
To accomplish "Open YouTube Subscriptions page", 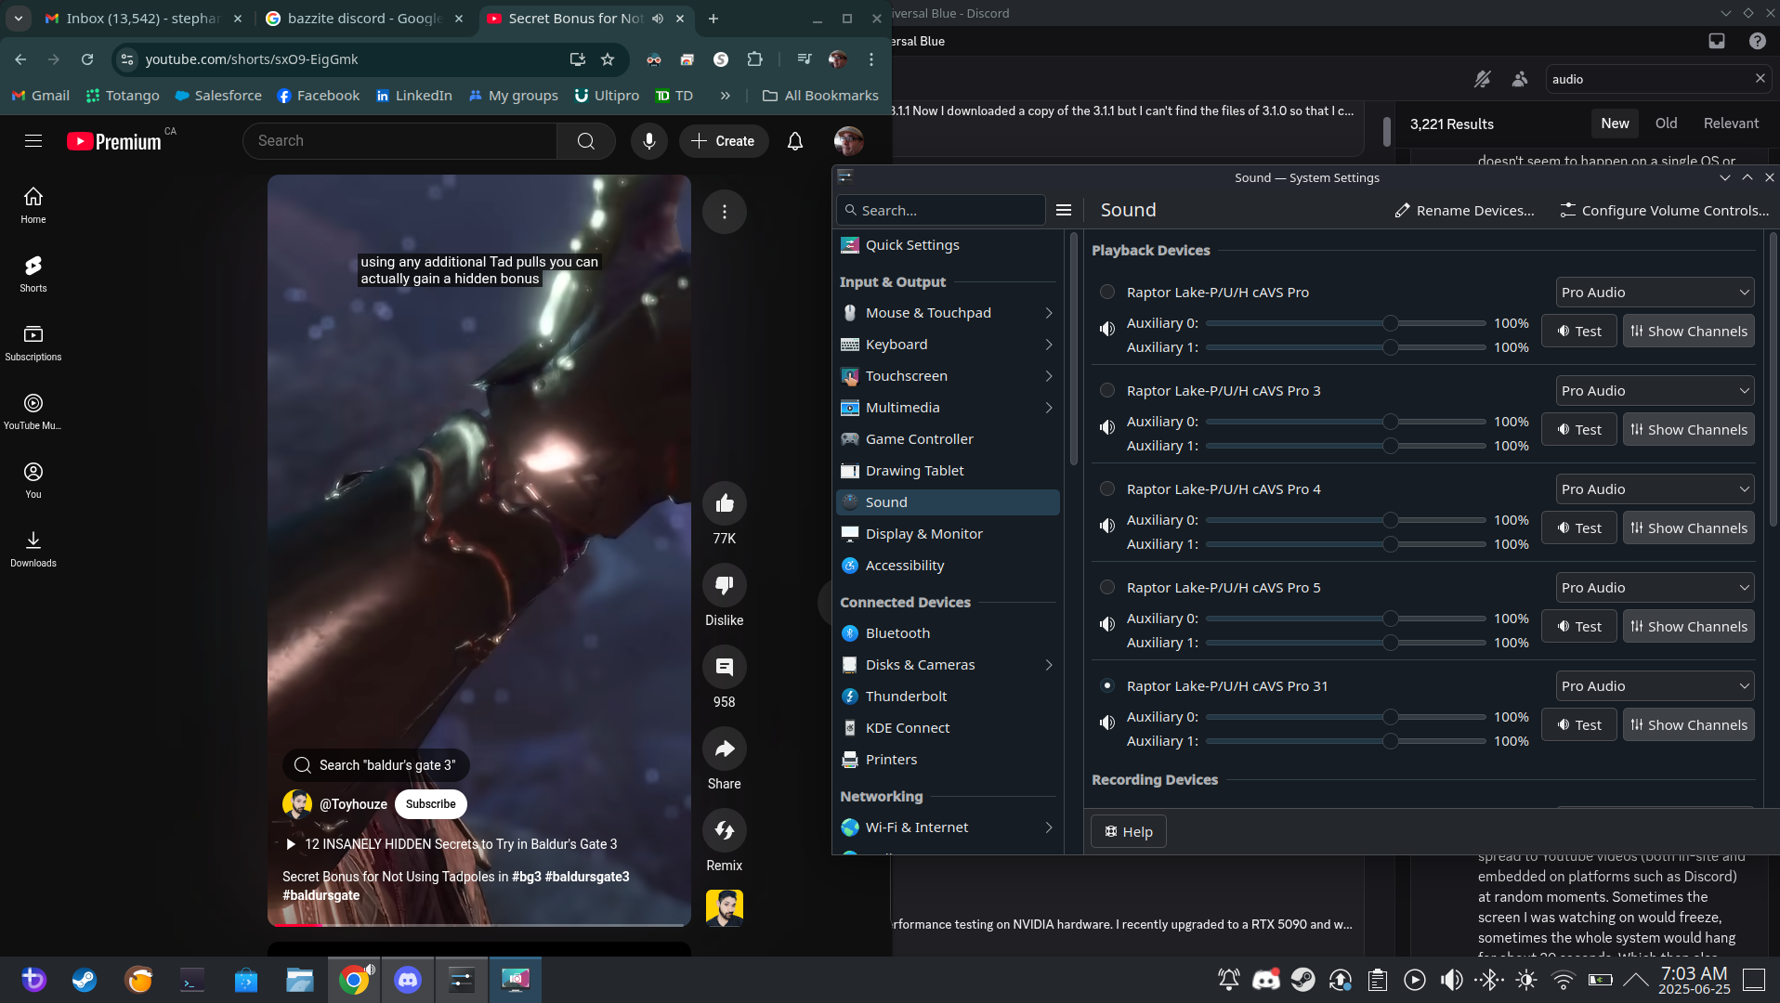I will coord(33,343).
